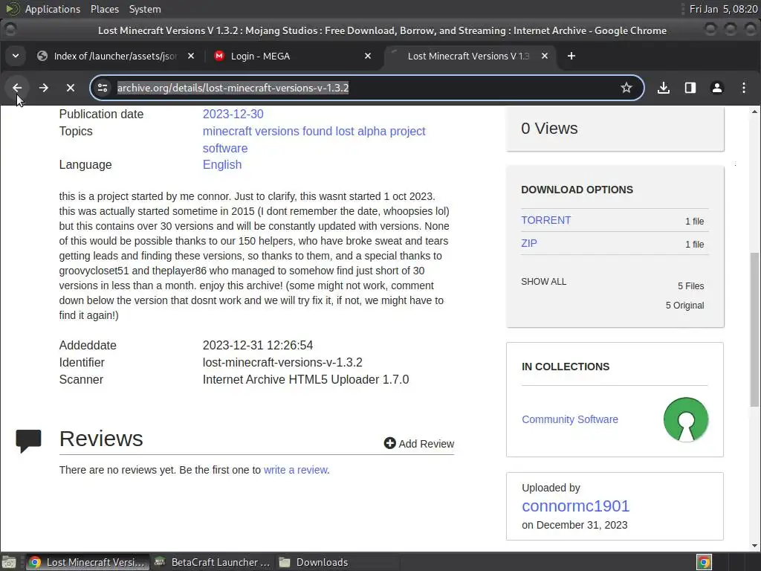Click show desktop icon in taskbar
Image resolution: width=761 pixels, height=571 pixels.
tap(9, 562)
